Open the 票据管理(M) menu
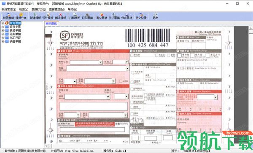 point(57,9)
